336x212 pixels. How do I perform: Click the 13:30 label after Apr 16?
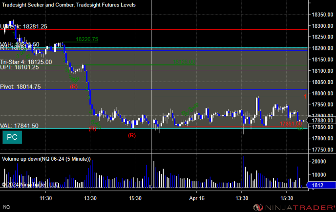[x=242, y=198]
